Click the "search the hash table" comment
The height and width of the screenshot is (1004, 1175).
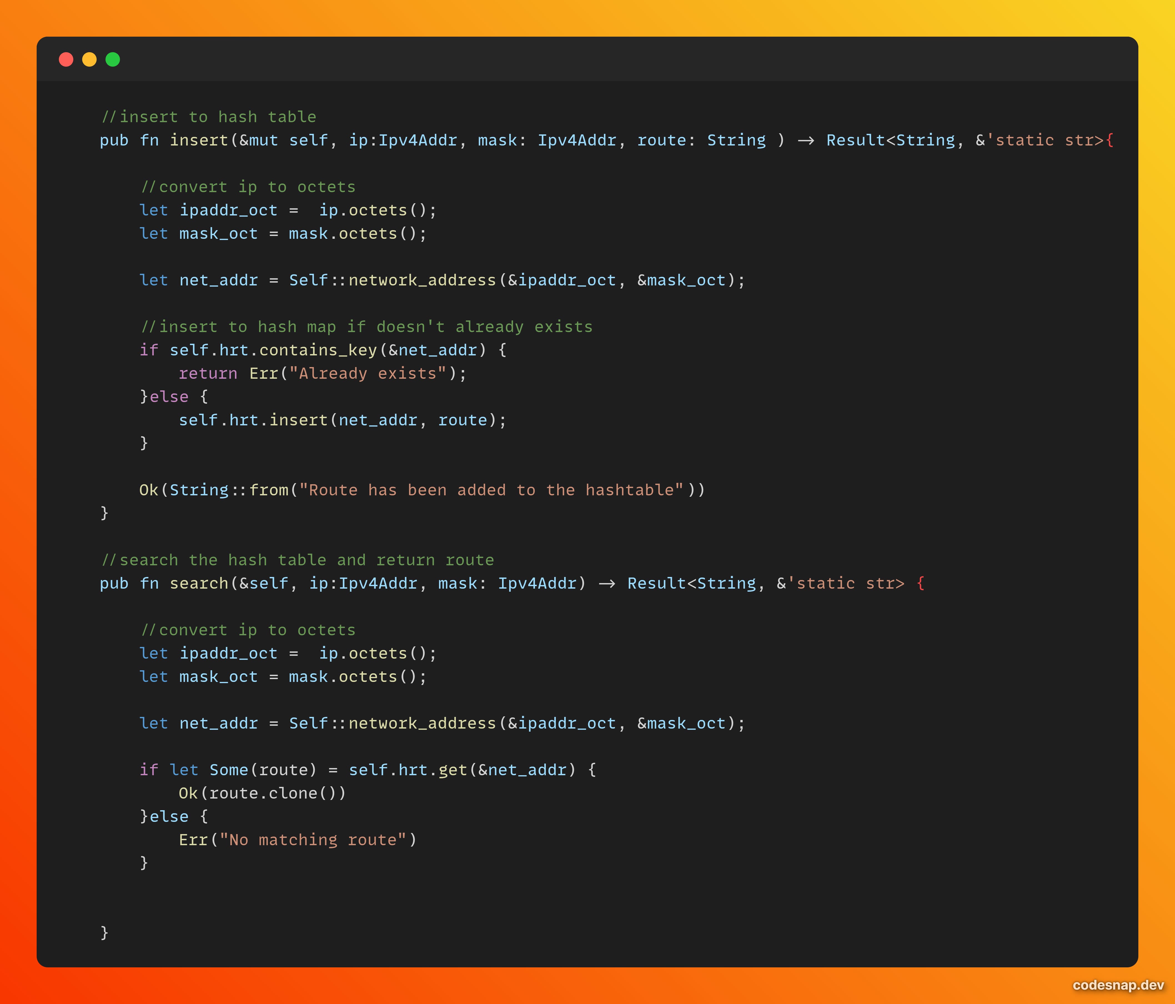[298, 560]
